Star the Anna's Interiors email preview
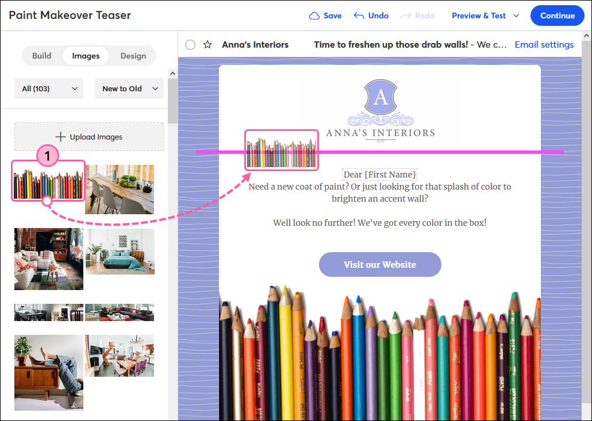The image size is (592, 421). pos(207,45)
